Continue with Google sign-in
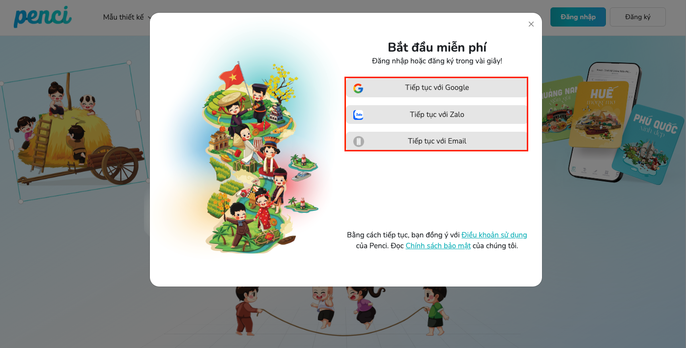 (x=436, y=88)
